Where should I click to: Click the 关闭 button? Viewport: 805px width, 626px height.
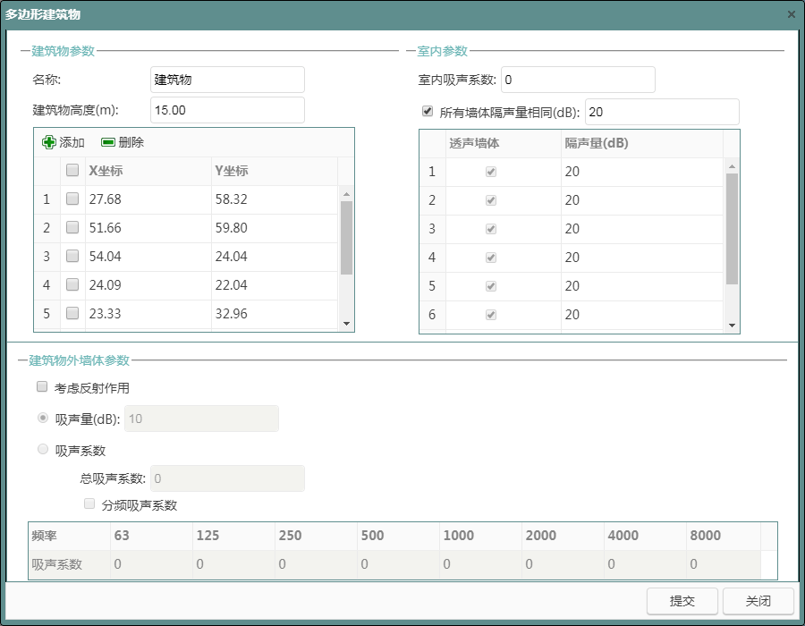click(758, 601)
